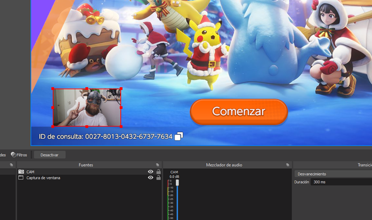Click the Mezclador de audio panel title
Image resolution: width=372 pixels, height=220 pixels.
pos(224,165)
